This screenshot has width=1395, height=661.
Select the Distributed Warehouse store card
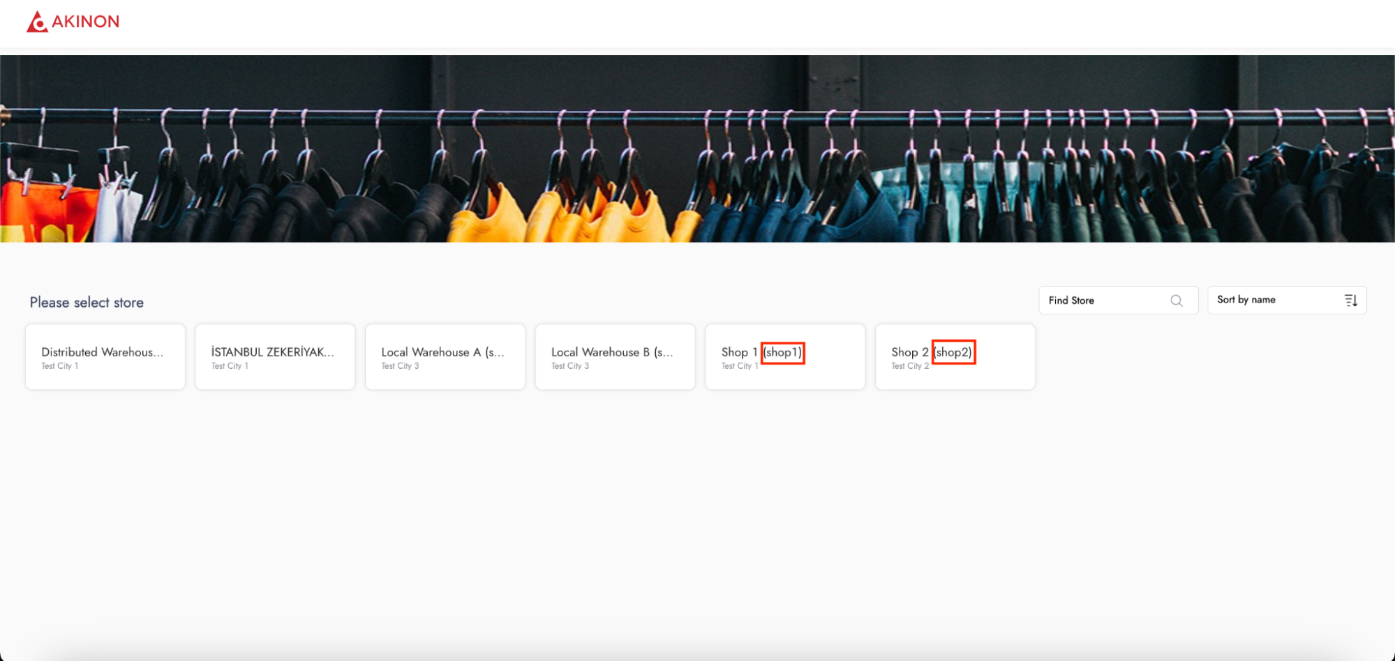pos(105,356)
